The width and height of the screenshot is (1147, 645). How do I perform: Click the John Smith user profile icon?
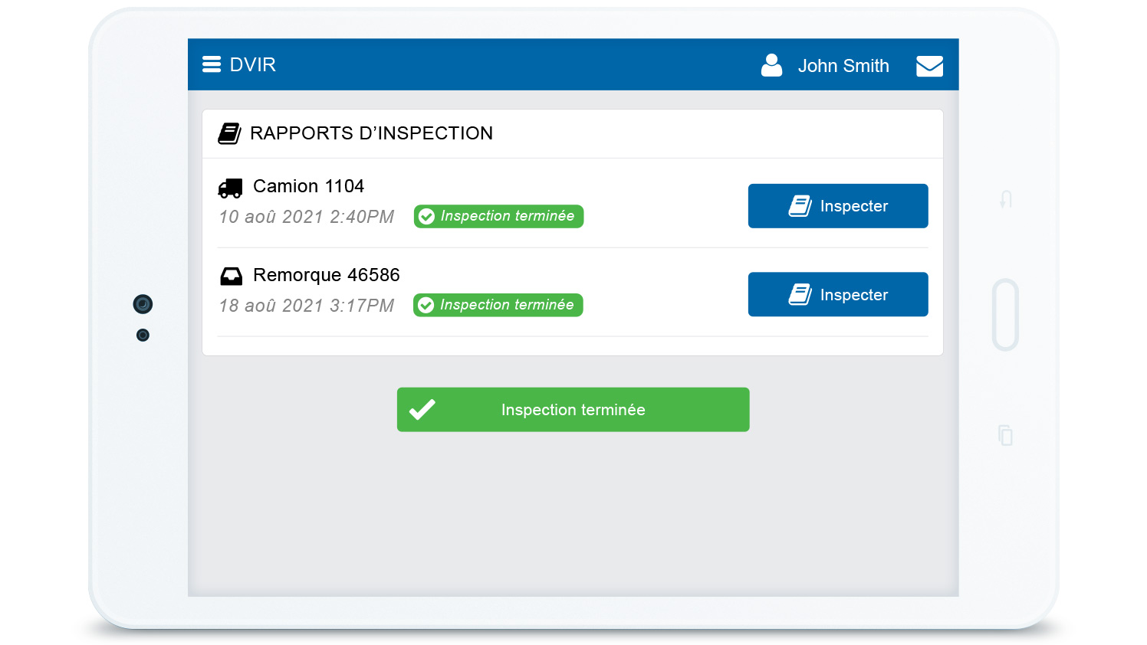[x=771, y=65]
